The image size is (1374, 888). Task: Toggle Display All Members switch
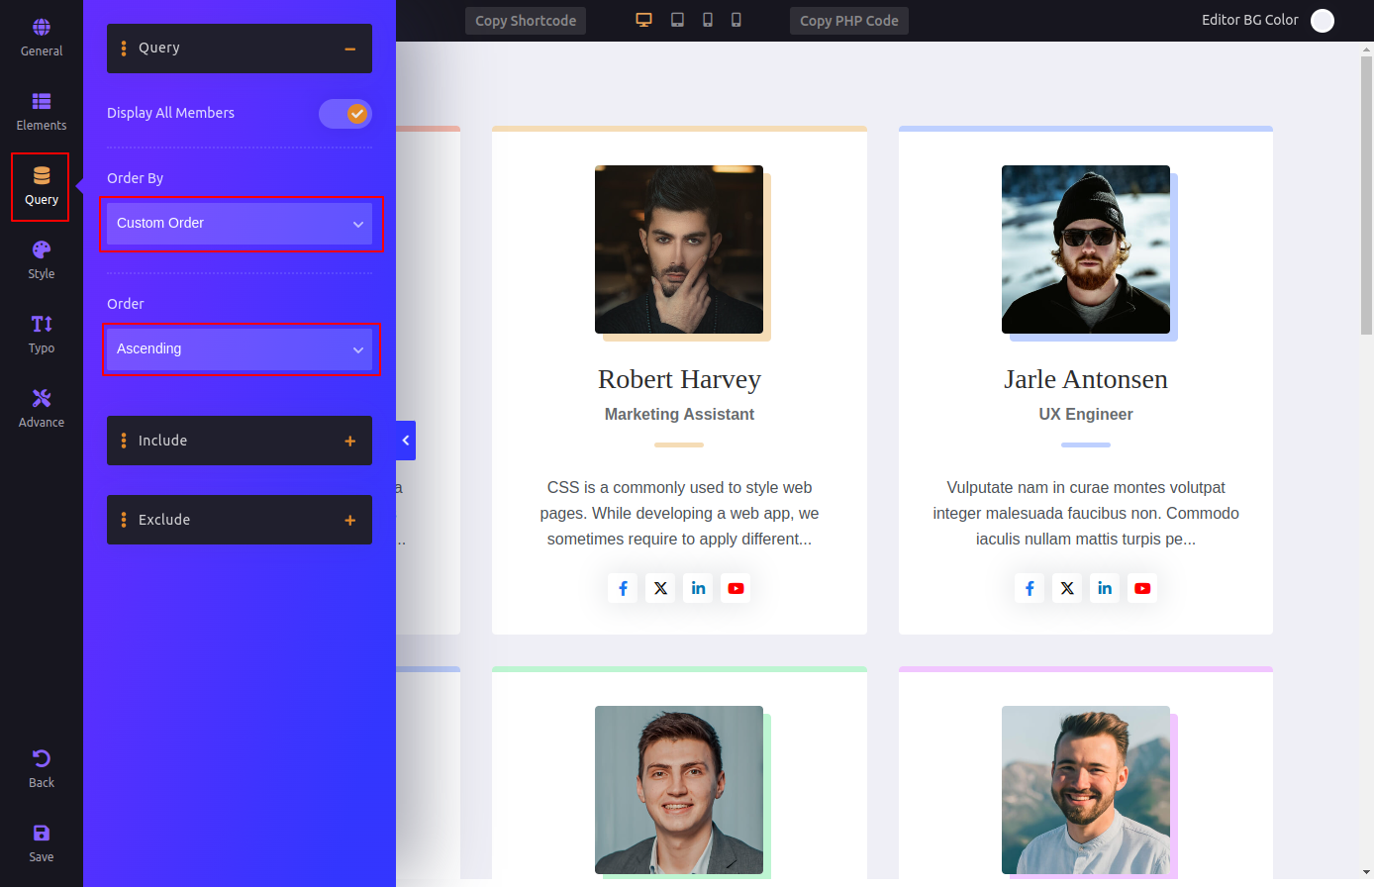click(345, 114)
